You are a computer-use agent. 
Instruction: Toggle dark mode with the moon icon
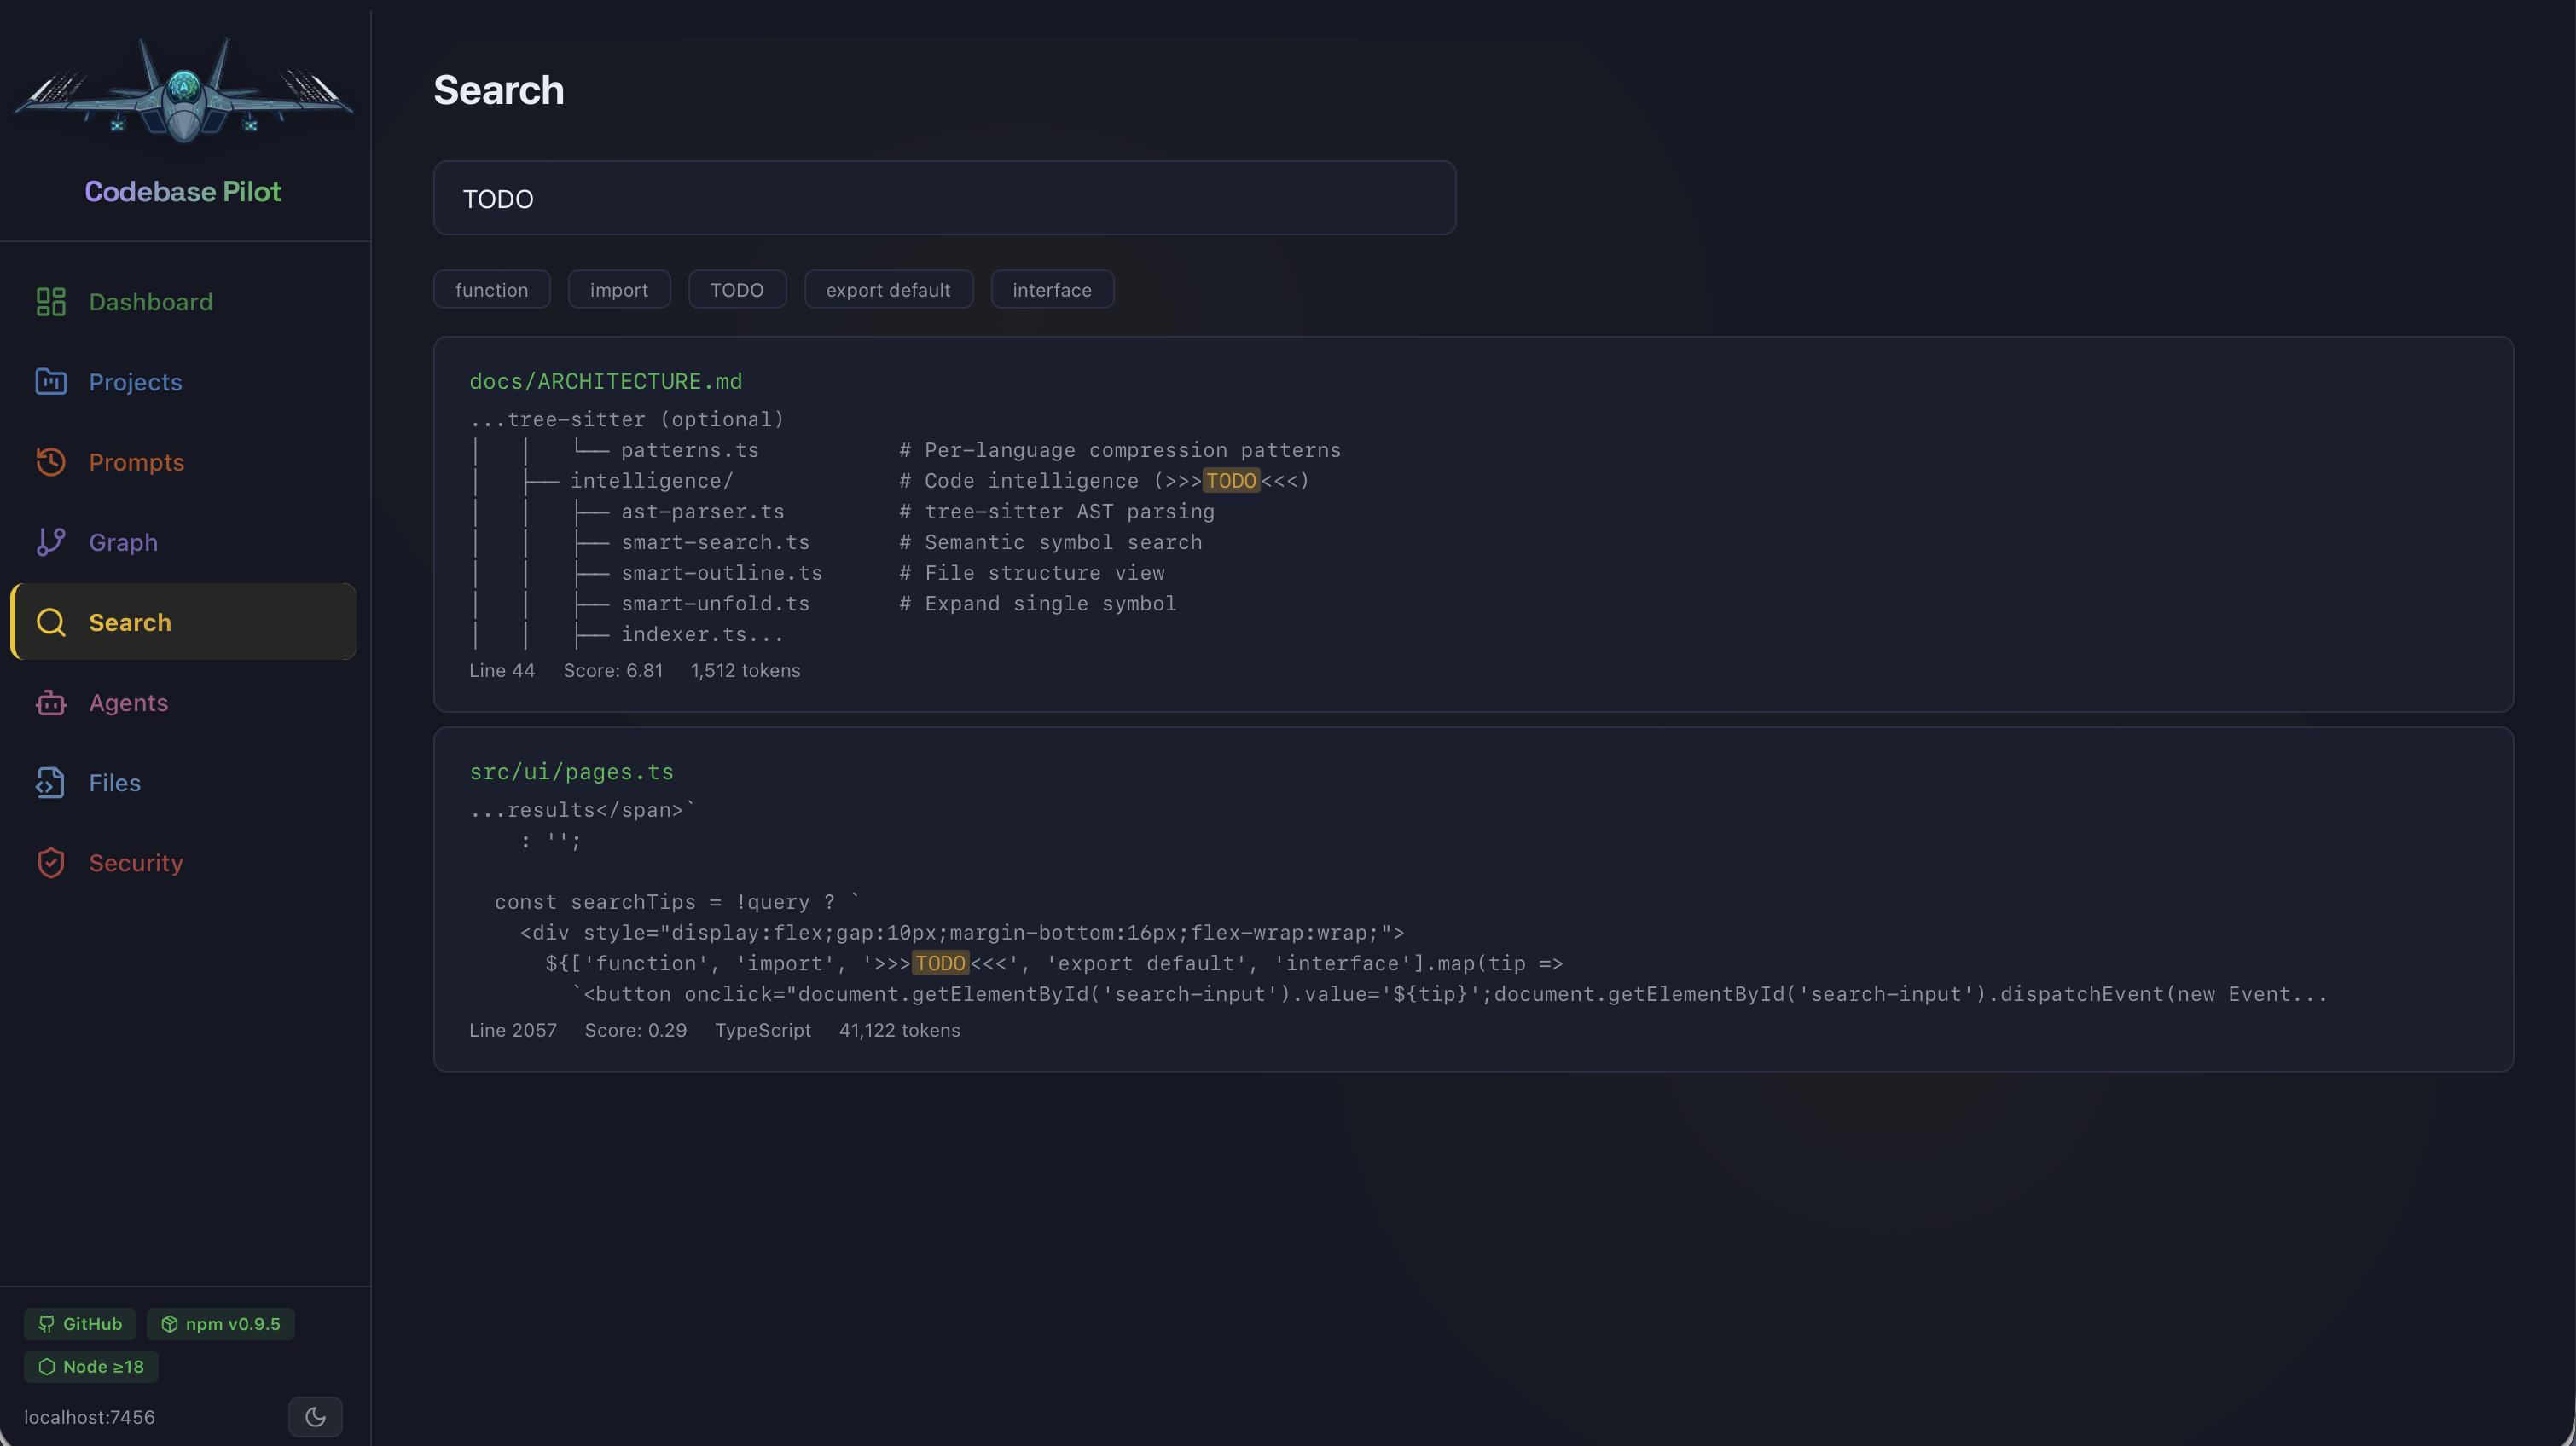[315, 1416]
